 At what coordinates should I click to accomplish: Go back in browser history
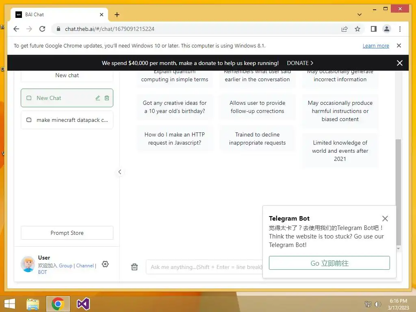click(x=16, y=29)
